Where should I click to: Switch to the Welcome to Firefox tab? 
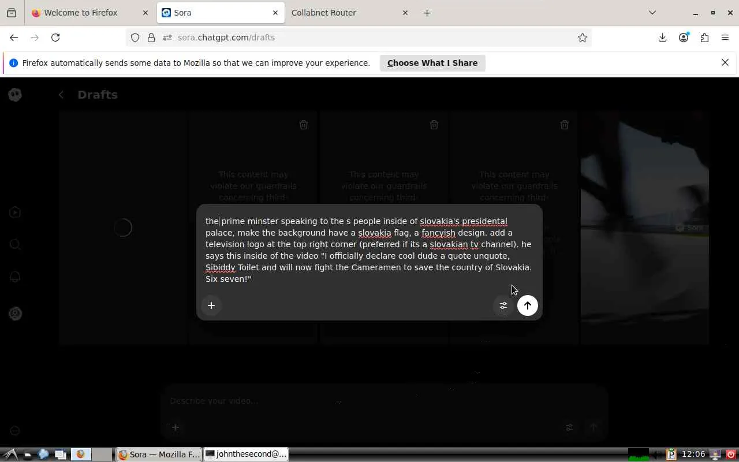[90, 13]
